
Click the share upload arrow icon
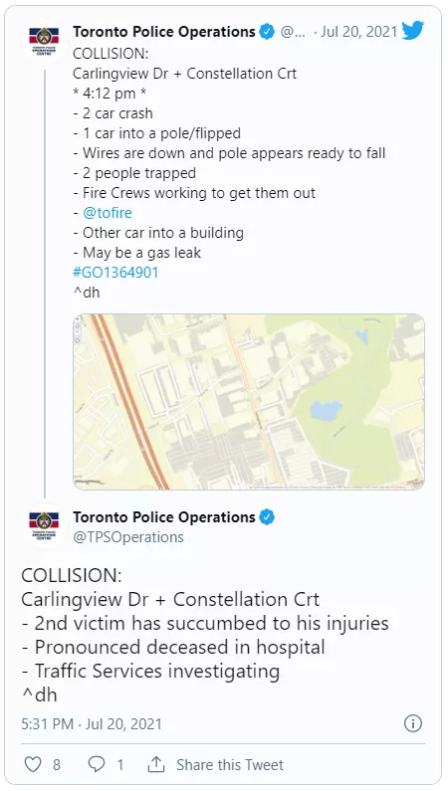[x=156, y=764]
